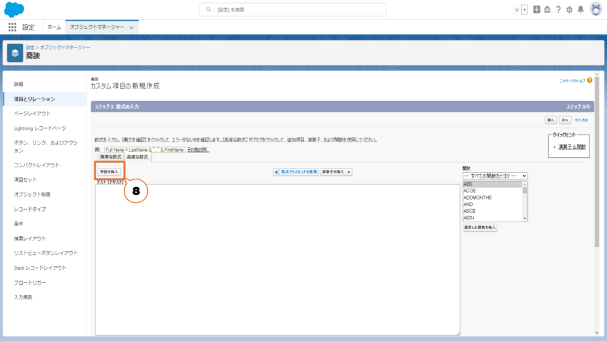Select ACOS in the function list

493,191
